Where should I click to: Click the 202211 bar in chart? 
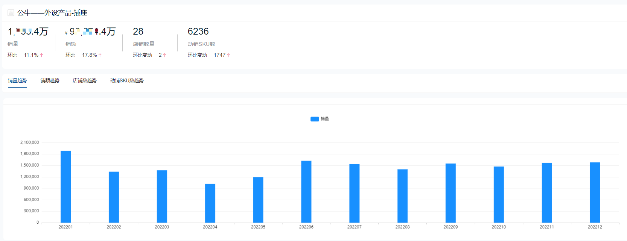(x=547, y=193)
